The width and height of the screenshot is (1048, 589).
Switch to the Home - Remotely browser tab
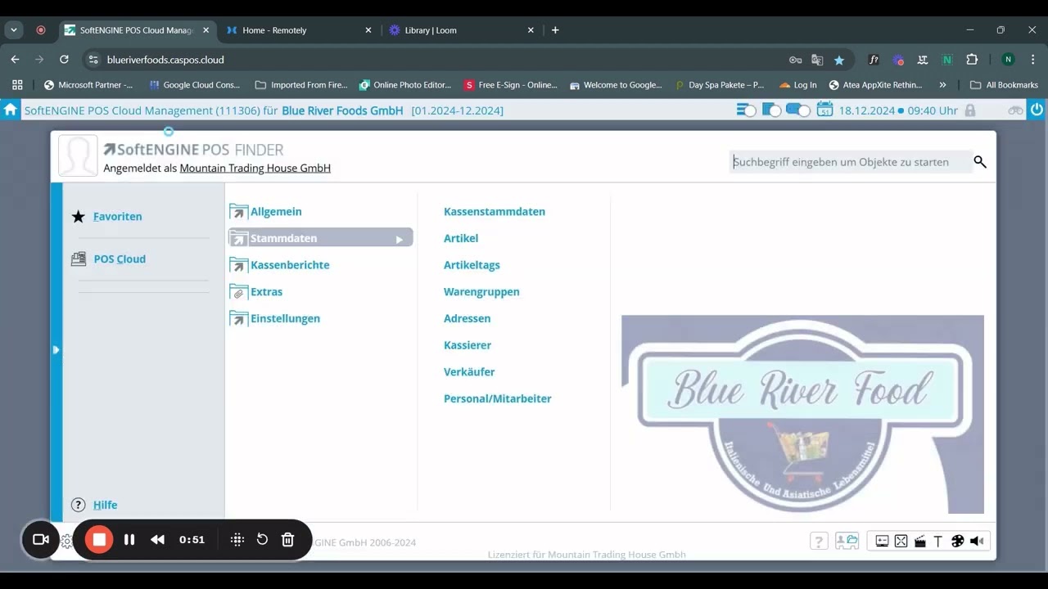[300, 30]
